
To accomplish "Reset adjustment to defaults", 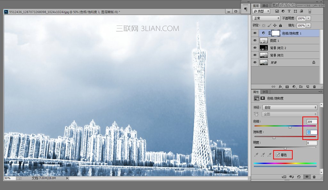I will point(299,177).
